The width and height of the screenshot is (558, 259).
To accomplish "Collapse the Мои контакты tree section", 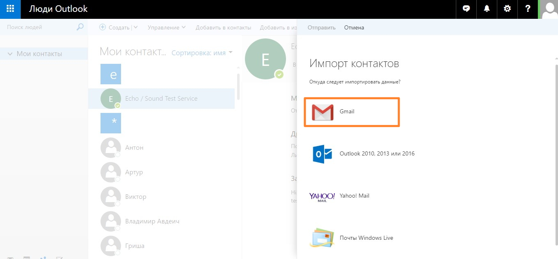I will (11, 54).
